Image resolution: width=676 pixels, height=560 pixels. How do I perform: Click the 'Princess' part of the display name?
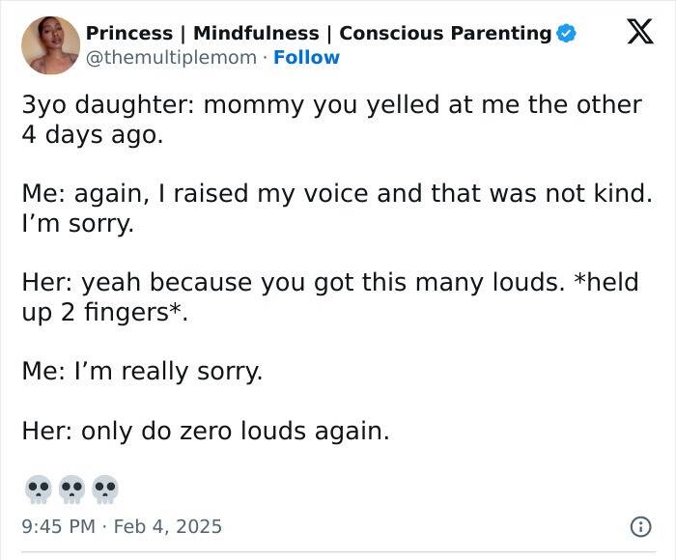click(x=129, y=34)
